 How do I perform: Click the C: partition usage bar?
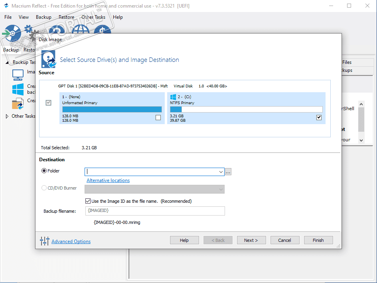[246, 109]
